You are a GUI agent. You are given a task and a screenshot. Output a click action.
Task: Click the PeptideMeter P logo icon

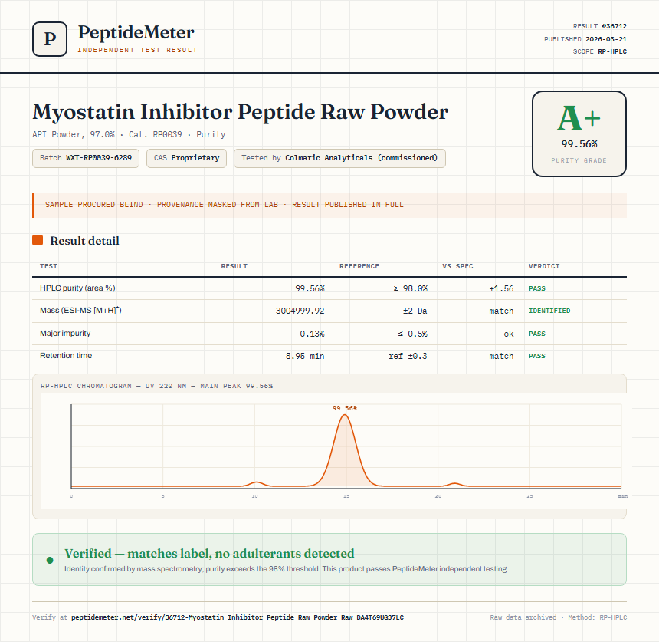(50, 39)
